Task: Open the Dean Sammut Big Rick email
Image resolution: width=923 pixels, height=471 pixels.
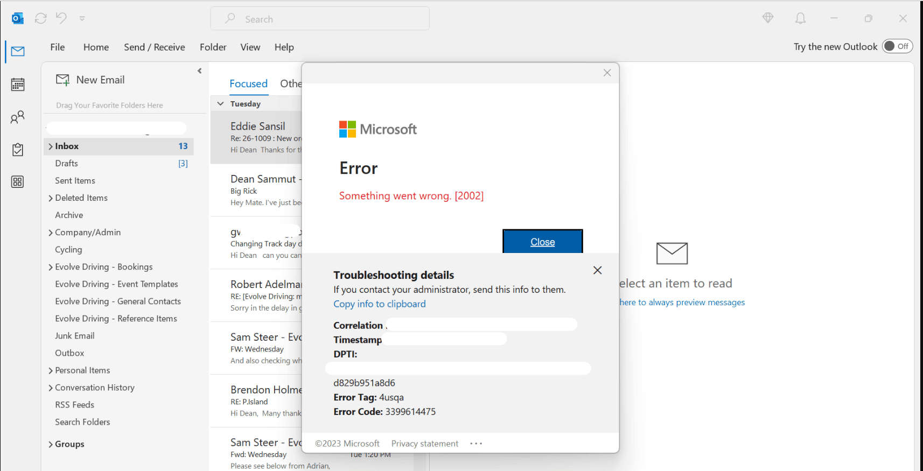Action: pos(256,190)
